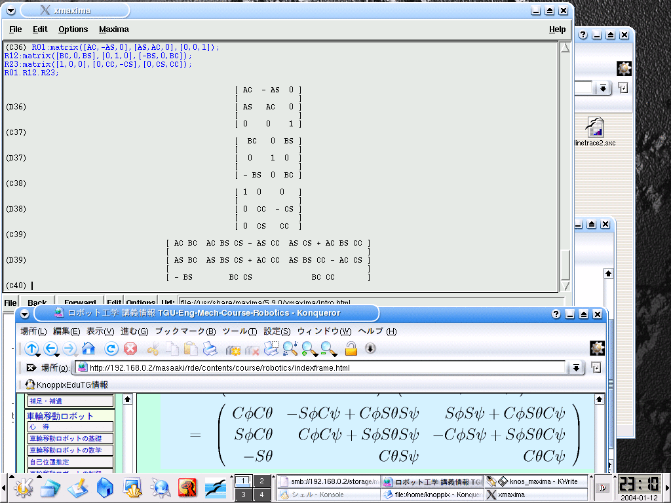The image size is (671, 503).
Task: Expand the location URL history dropdown
Action: (576, 368)
